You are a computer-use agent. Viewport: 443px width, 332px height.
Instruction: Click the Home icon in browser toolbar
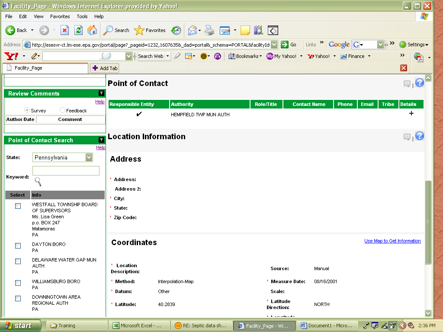click(92, 30)
